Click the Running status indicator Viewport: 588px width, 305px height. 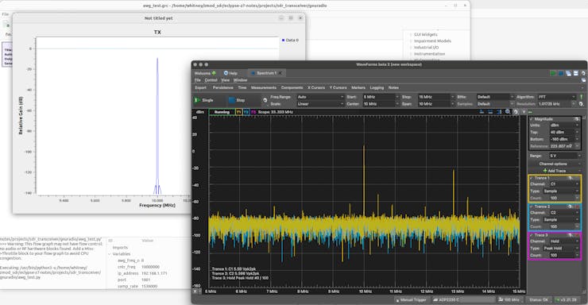[x=222, y=112]
